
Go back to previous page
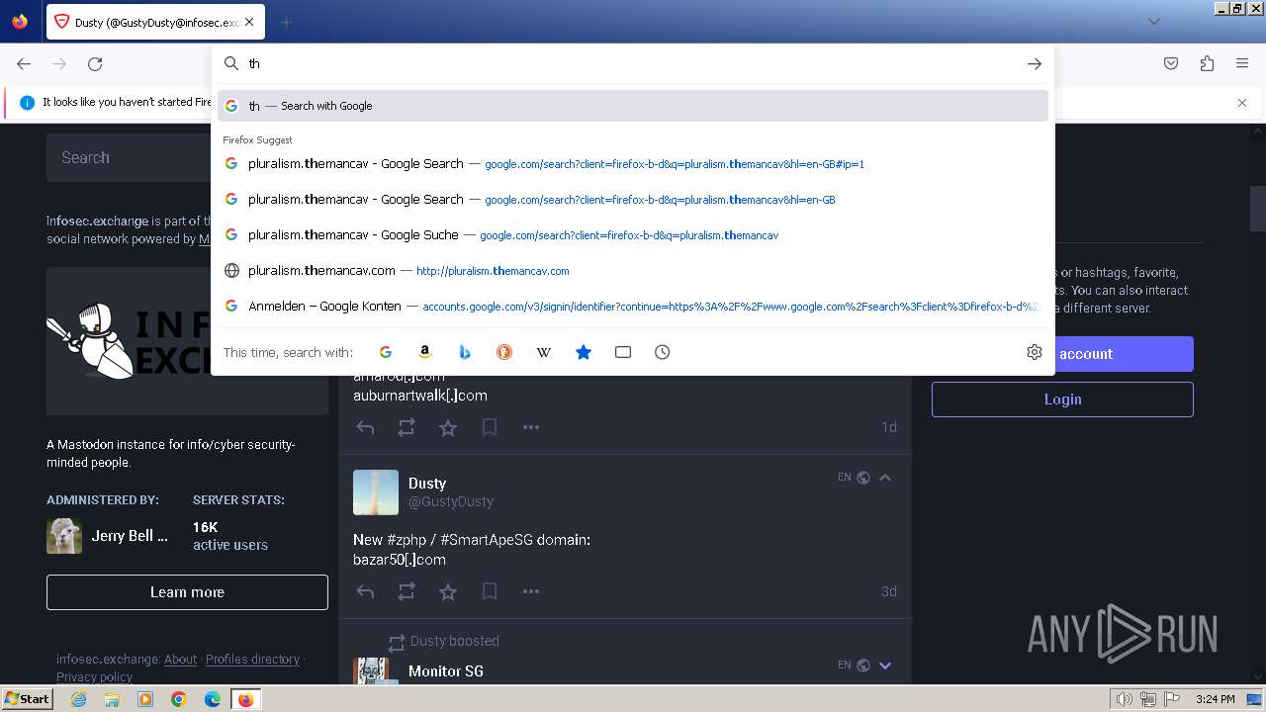coord(24,63)
